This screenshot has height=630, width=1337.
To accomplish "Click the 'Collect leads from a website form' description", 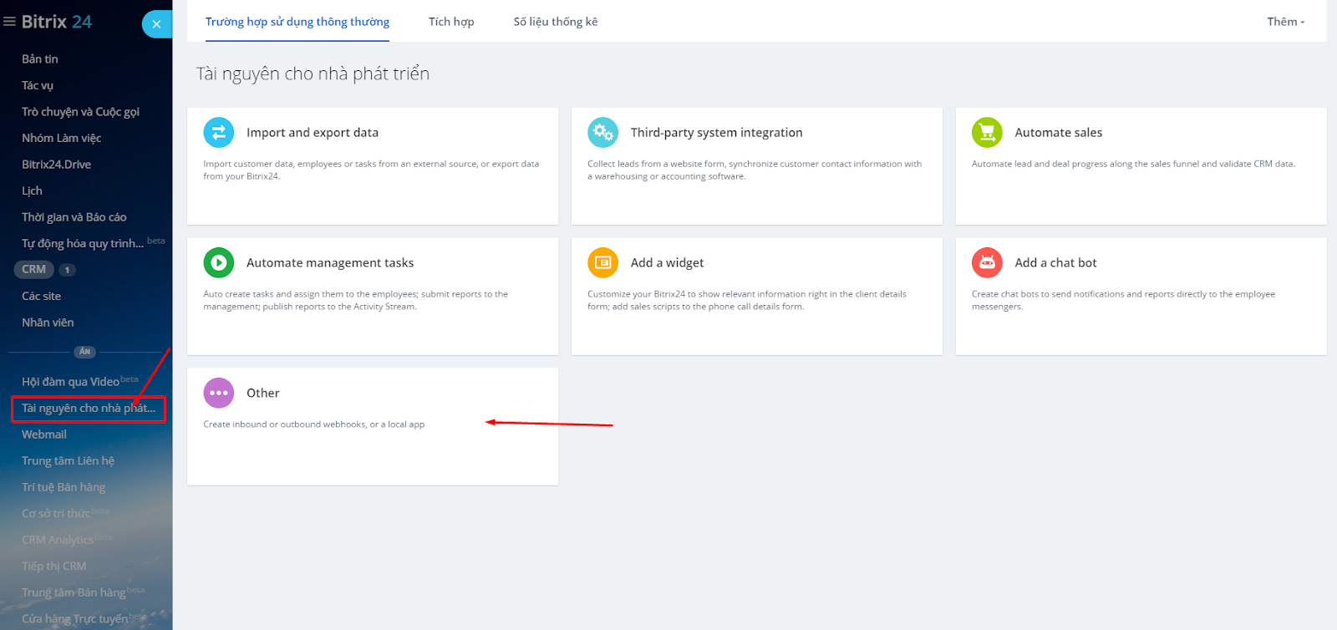I will click(x=755, y=170).
